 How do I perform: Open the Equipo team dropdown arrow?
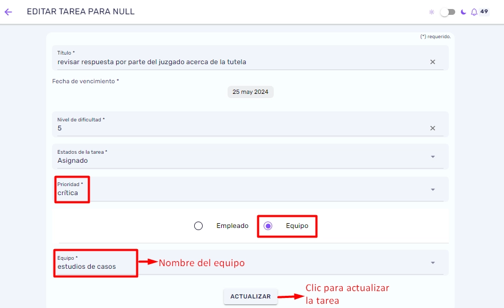tap(432, 263)
